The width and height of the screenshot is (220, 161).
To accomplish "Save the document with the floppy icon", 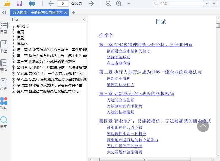I will point(19,4).
